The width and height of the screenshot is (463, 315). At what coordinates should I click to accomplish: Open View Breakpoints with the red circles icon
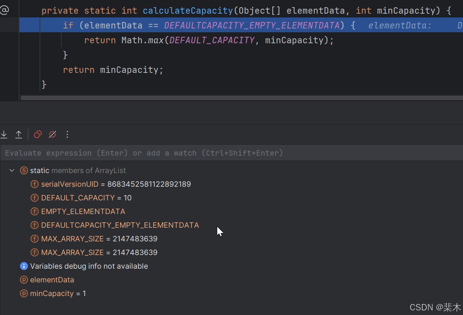38,134
